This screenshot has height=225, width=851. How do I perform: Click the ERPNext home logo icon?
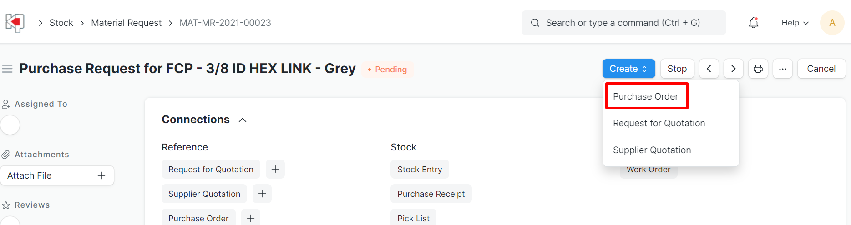pyautogui.click(x=15, y=22)
